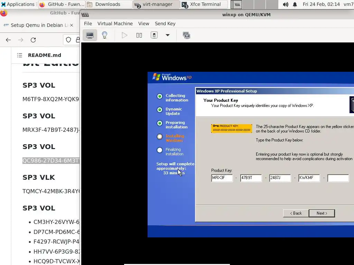
Task: Click Collecting information step indicator
Action: point(160,96)
